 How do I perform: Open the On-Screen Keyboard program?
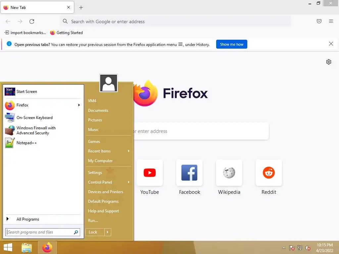point(43,118)
